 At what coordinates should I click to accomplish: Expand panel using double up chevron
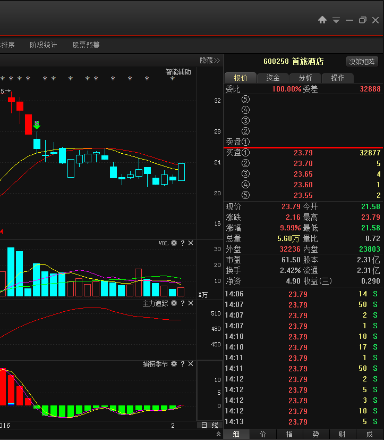pos(219,435)
